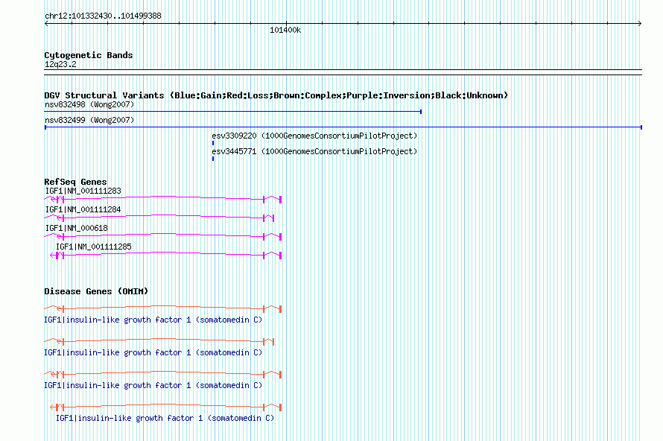Click the right arrow of the ruler

(x=639, y=24)
